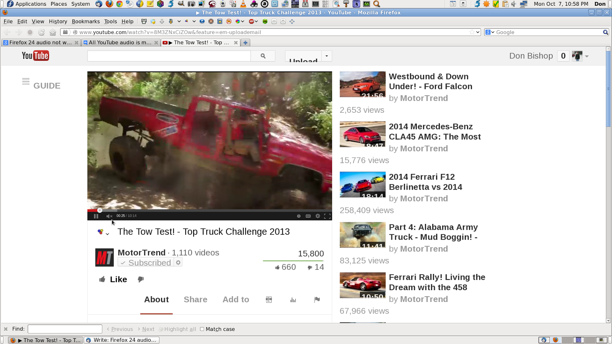Seek on the video progress bar

click(x=210, y=210)
